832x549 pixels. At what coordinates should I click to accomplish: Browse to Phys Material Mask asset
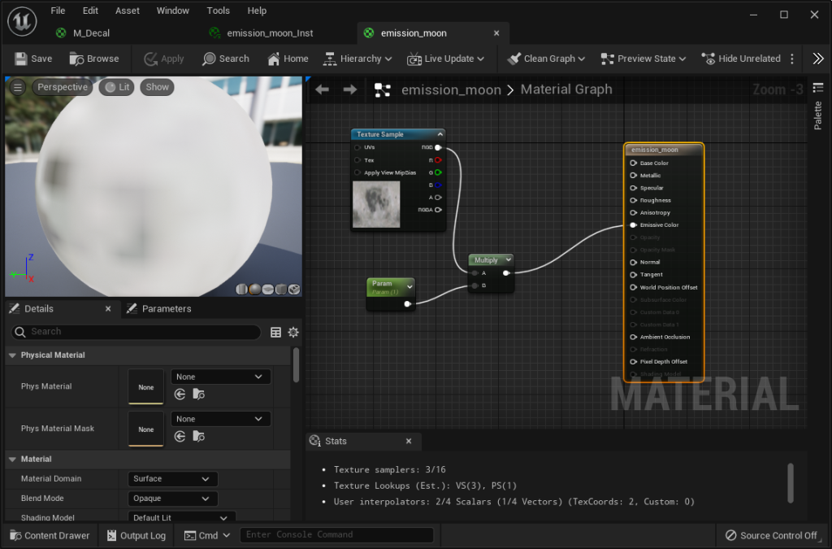[x=198, y=437]
